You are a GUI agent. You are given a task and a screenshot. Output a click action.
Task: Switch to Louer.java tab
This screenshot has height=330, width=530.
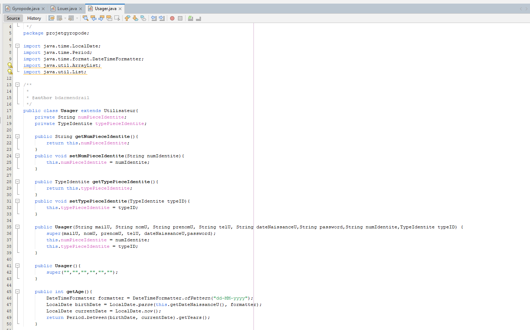[67, 9]
